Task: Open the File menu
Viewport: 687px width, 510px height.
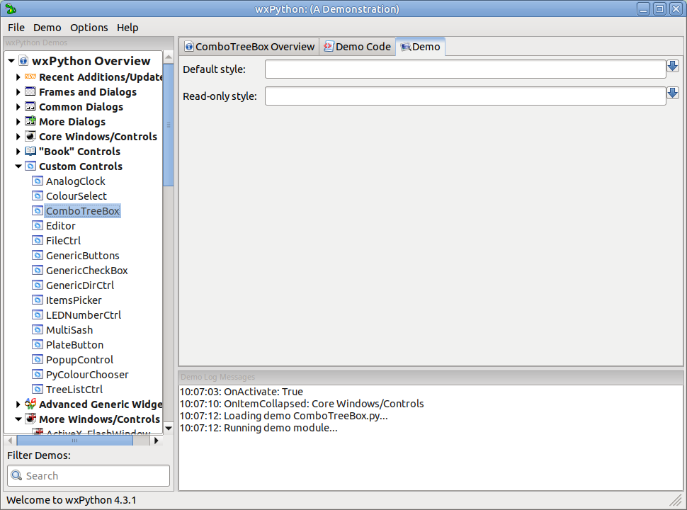Action: pos(16,28)
